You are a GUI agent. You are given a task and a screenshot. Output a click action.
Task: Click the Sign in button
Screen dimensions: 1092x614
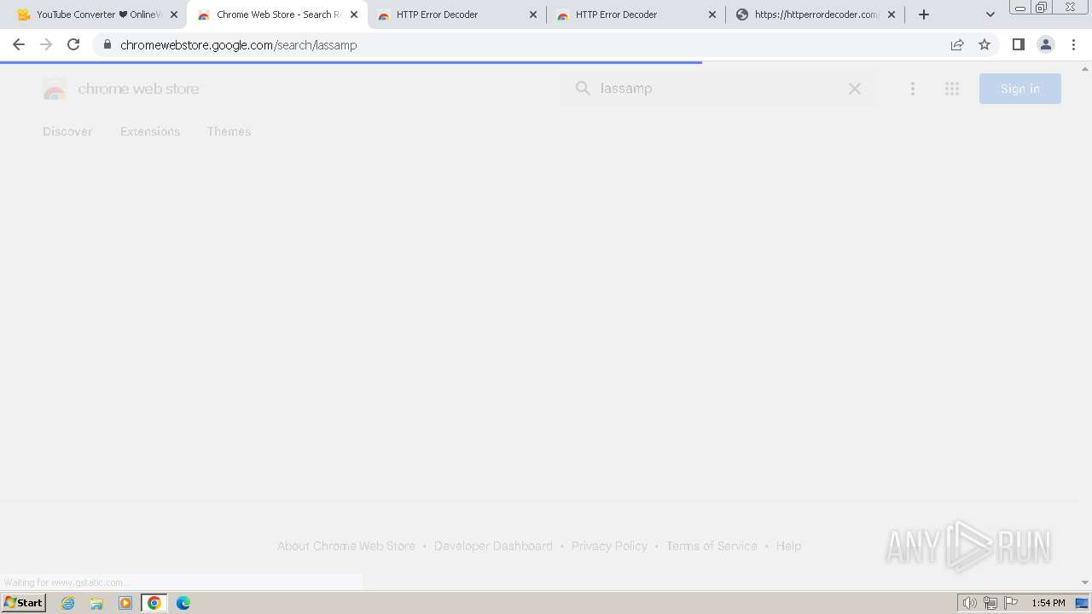[1020, 89]
